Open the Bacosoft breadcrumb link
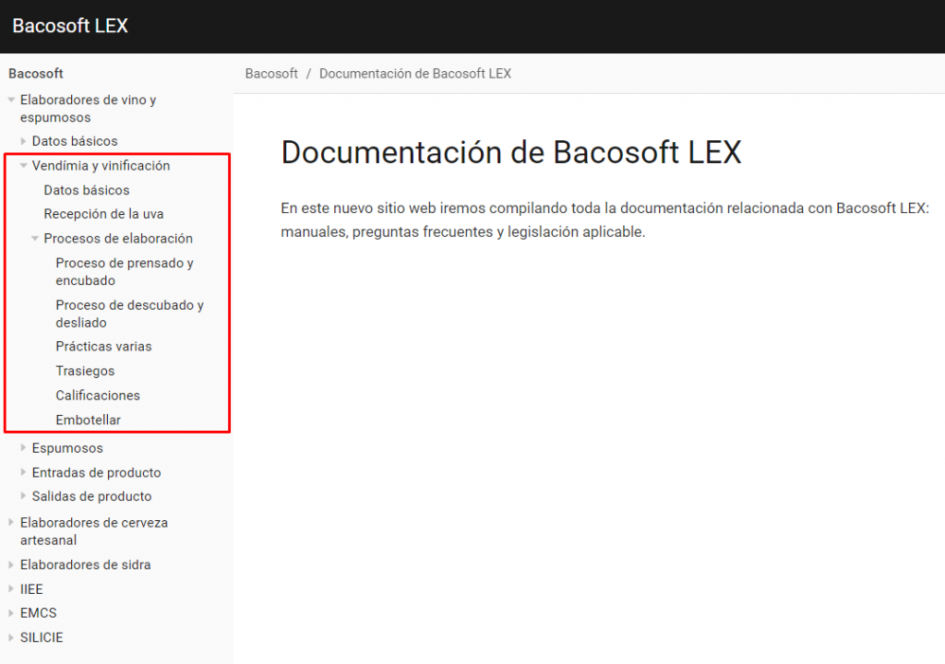Image resolution: width=945 pixels, height=664 pixels. point(271,74)
